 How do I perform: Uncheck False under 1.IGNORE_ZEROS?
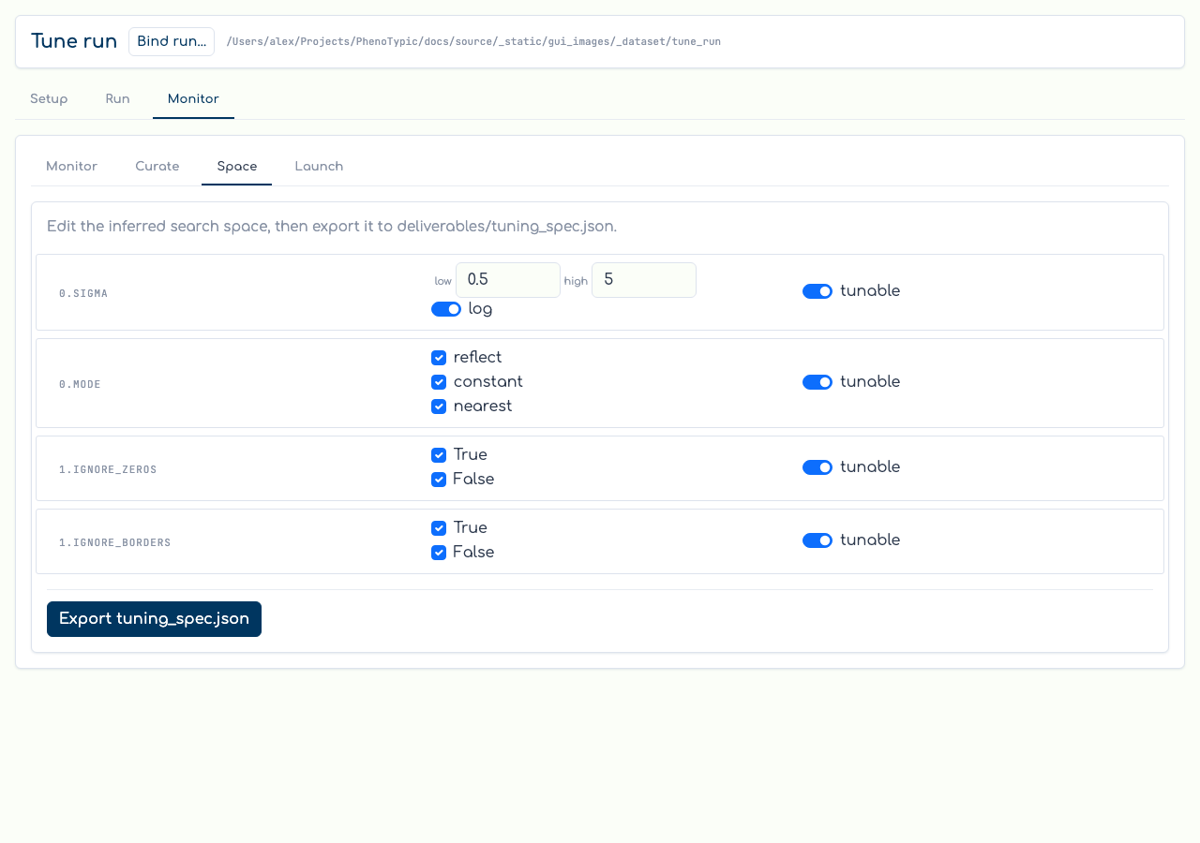439,480
